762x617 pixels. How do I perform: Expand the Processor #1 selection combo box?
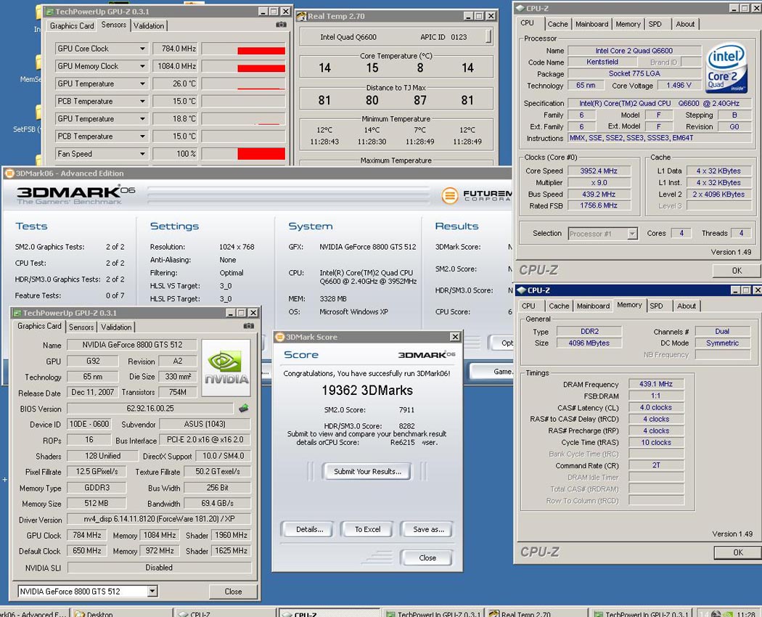632,234
